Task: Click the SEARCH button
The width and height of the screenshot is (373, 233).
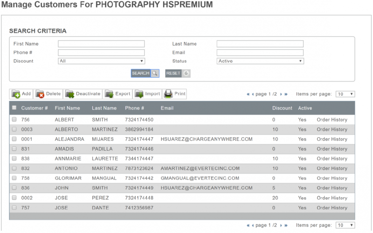Action: point(145,73)
